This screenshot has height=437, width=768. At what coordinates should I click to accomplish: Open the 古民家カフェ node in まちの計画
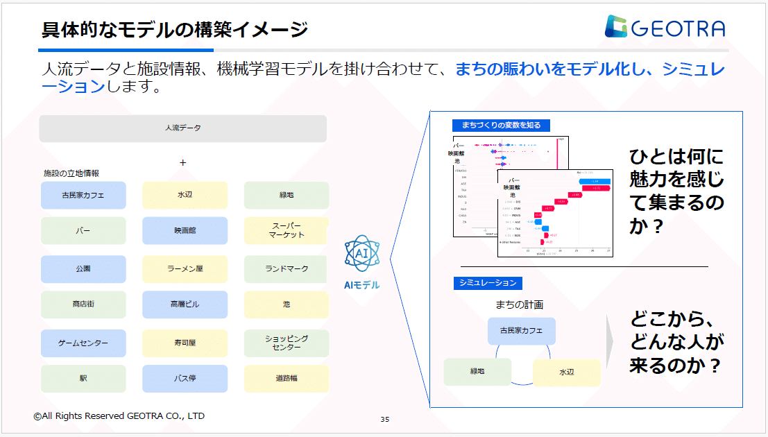coord(521,332)
